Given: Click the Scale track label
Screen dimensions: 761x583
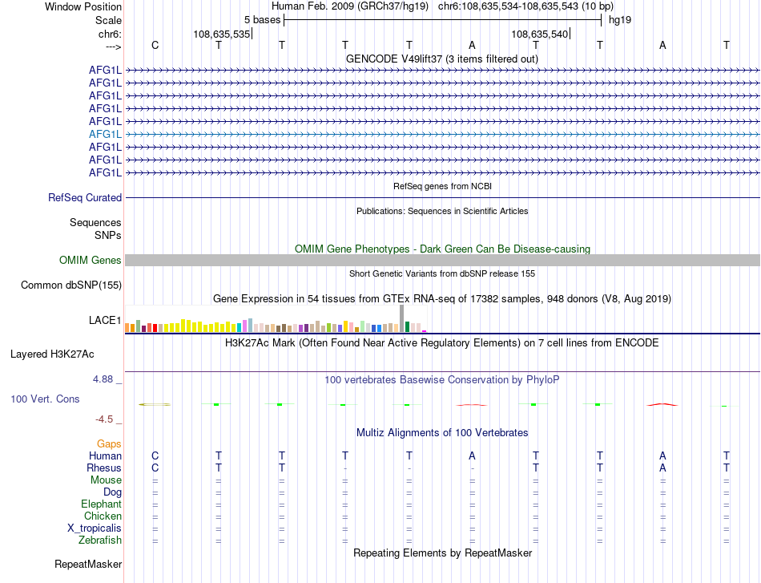Looking at the screenshot, I should 108,20.
